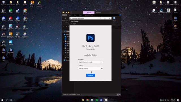This screenshot has height=102, width=181.
Task: Select the FL Studio 20 desktop shortcut
Action: pos(154,11)
